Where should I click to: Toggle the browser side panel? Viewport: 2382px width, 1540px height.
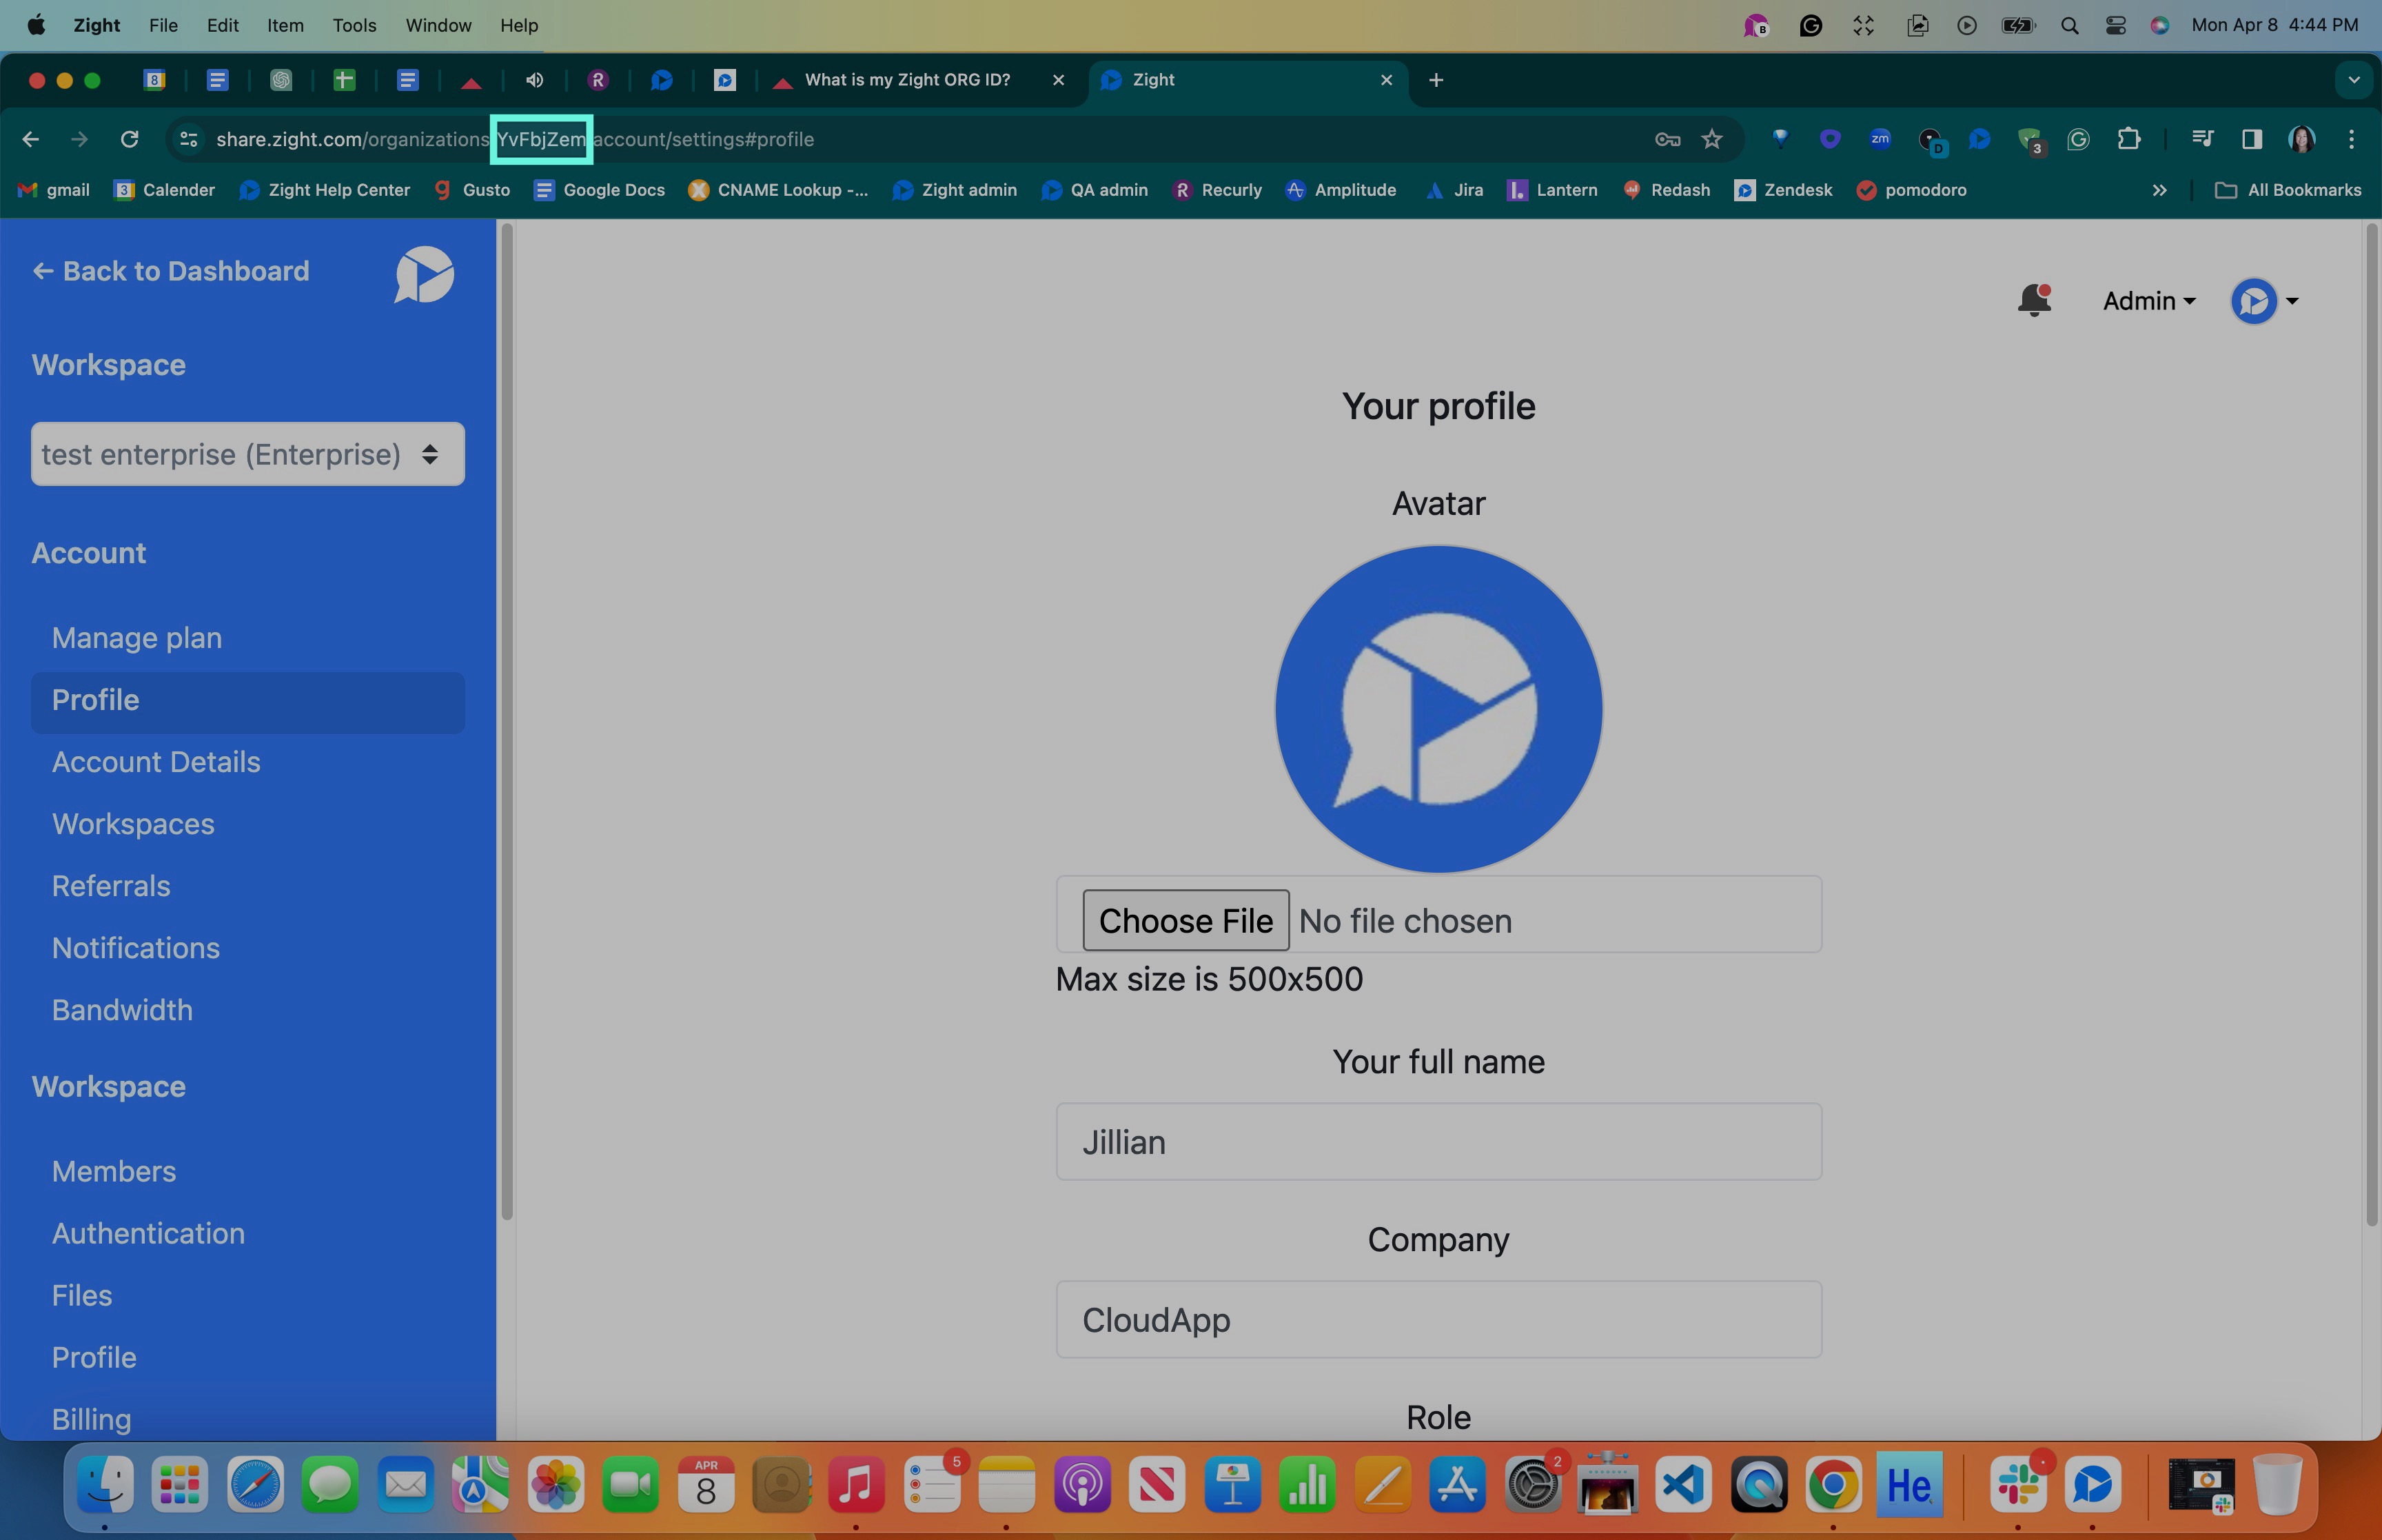click(2251, 139)
